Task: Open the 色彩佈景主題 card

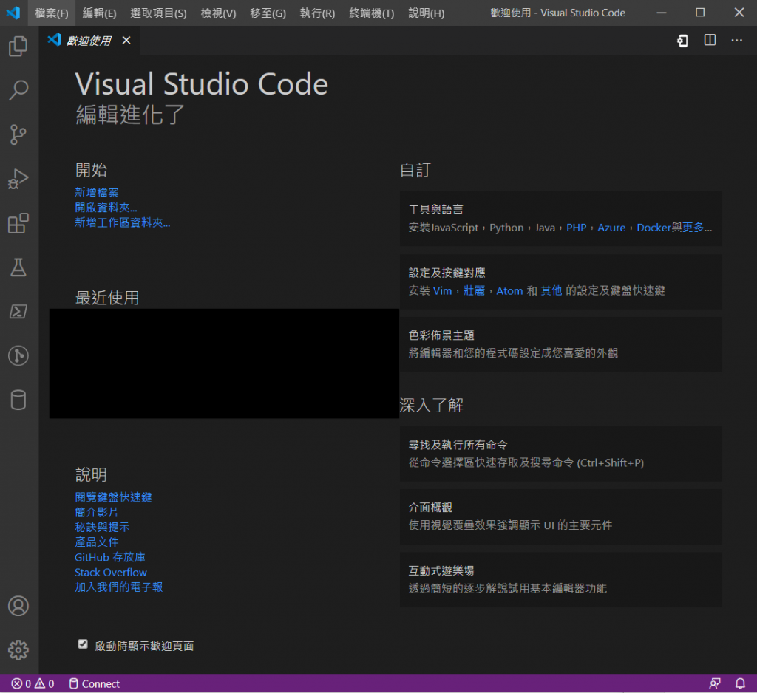Action: point(561,344)
